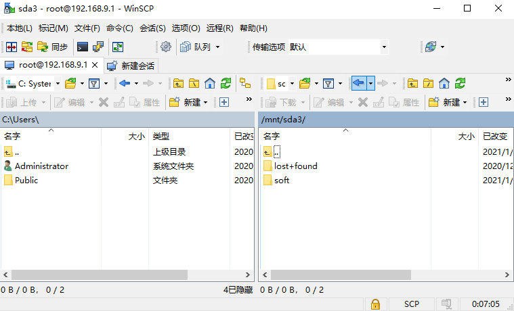Toggle the local directory tree icon
Image resolution: width=514 pixels, height=311 pixels.
pos(245,84)
